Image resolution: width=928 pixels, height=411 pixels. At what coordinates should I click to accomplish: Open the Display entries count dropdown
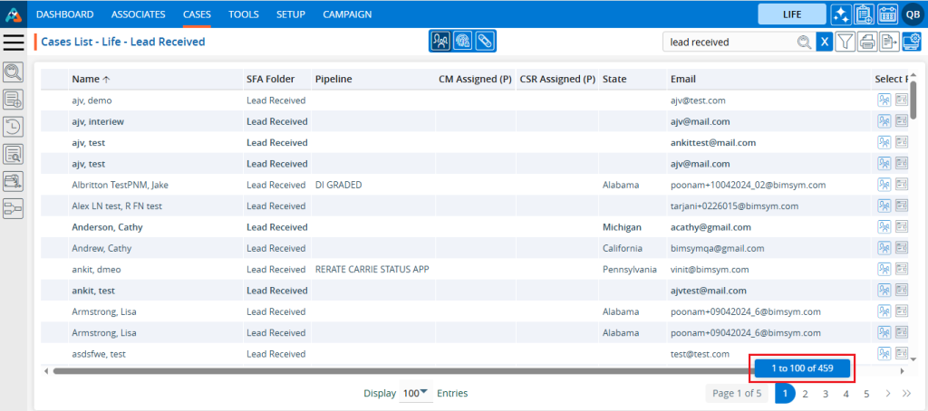[416, 394]
